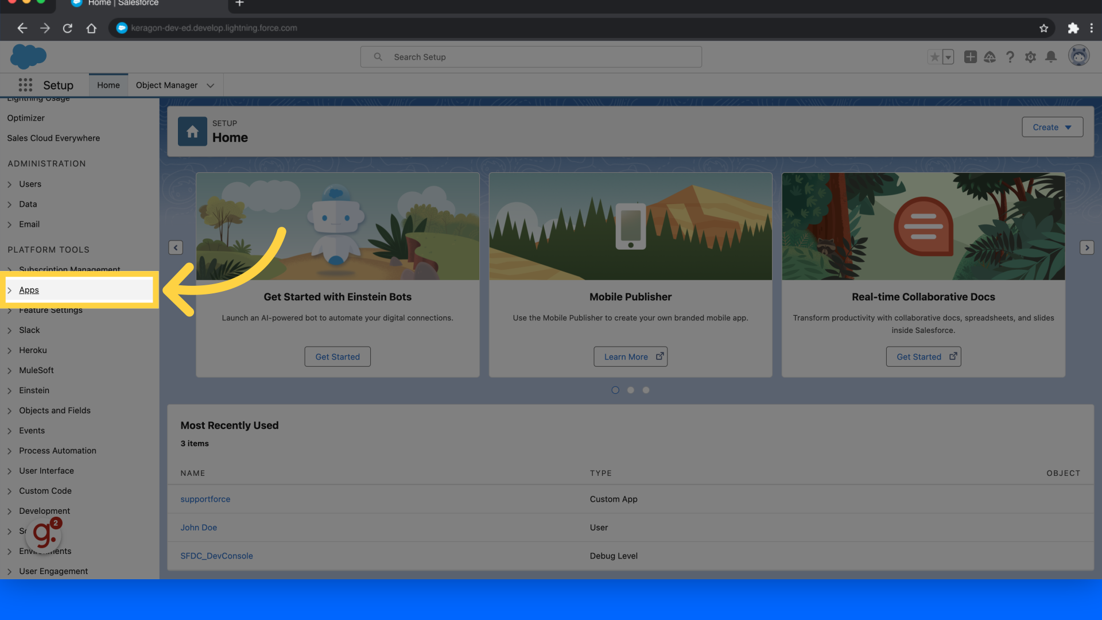Click the red floating g. widget icon
Image resolution: width=1102 pixels, height=620 pixels.
click(45, 535)
